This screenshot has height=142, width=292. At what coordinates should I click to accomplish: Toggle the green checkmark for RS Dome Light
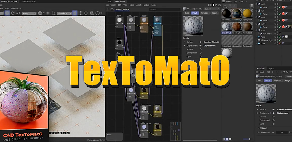point(280,40)
